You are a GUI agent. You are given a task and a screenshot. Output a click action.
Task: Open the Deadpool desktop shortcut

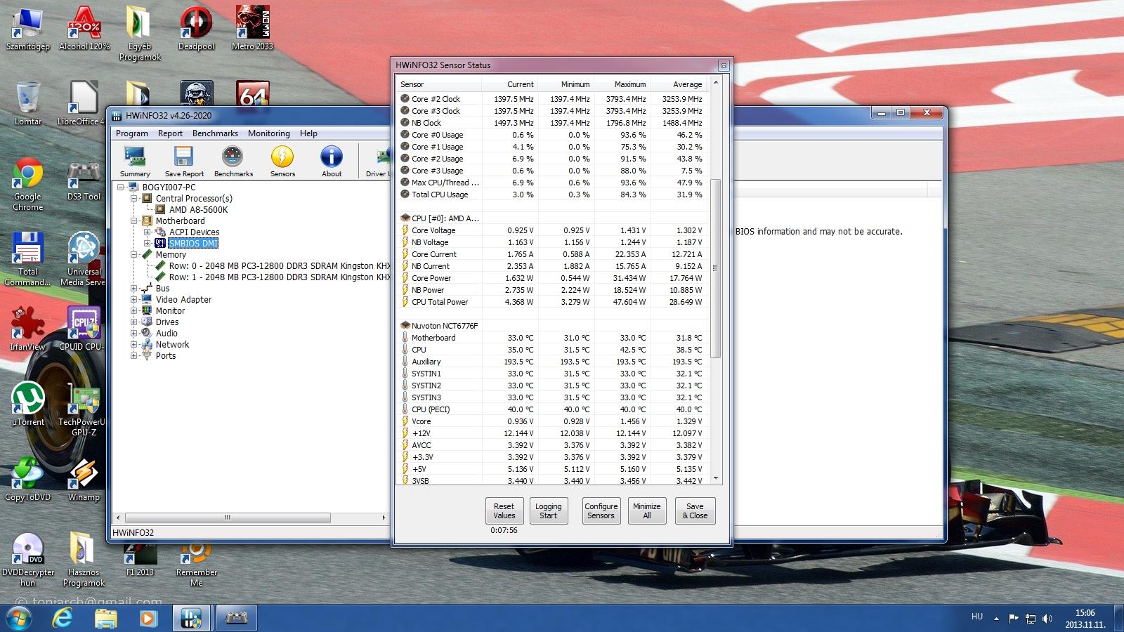tap(196, 29)
